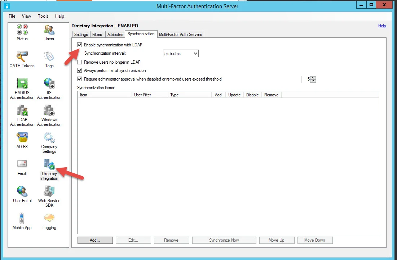Screen dimensions: 397x260
Task: Select the Synchronization tab
Action: coord(141,34)
